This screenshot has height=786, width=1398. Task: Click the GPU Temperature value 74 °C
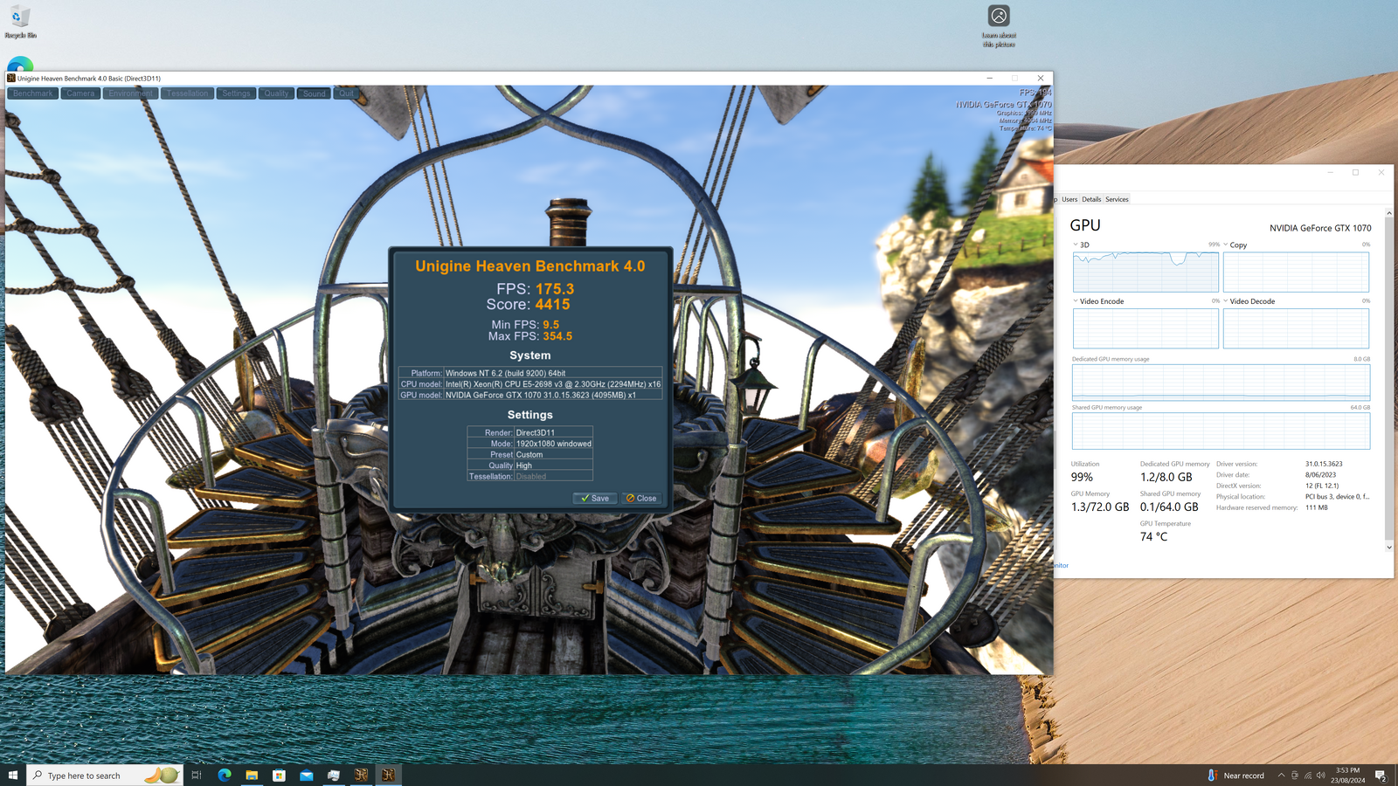(1153, 537)
